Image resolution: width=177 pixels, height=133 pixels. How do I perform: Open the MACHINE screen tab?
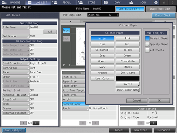tap(13, 2)
